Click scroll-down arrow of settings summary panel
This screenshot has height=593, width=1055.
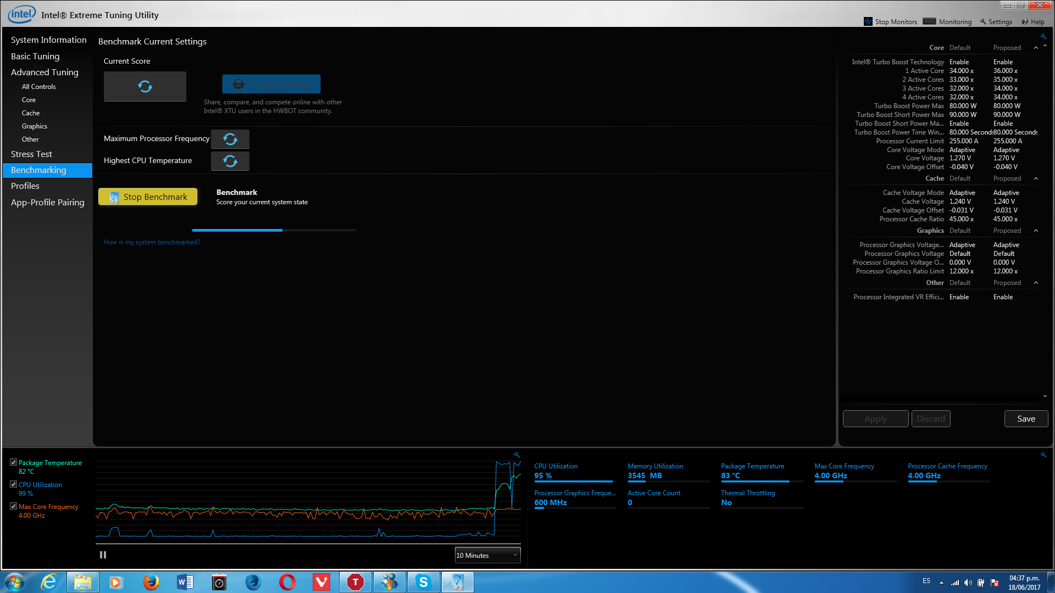tap(1045, 396)
